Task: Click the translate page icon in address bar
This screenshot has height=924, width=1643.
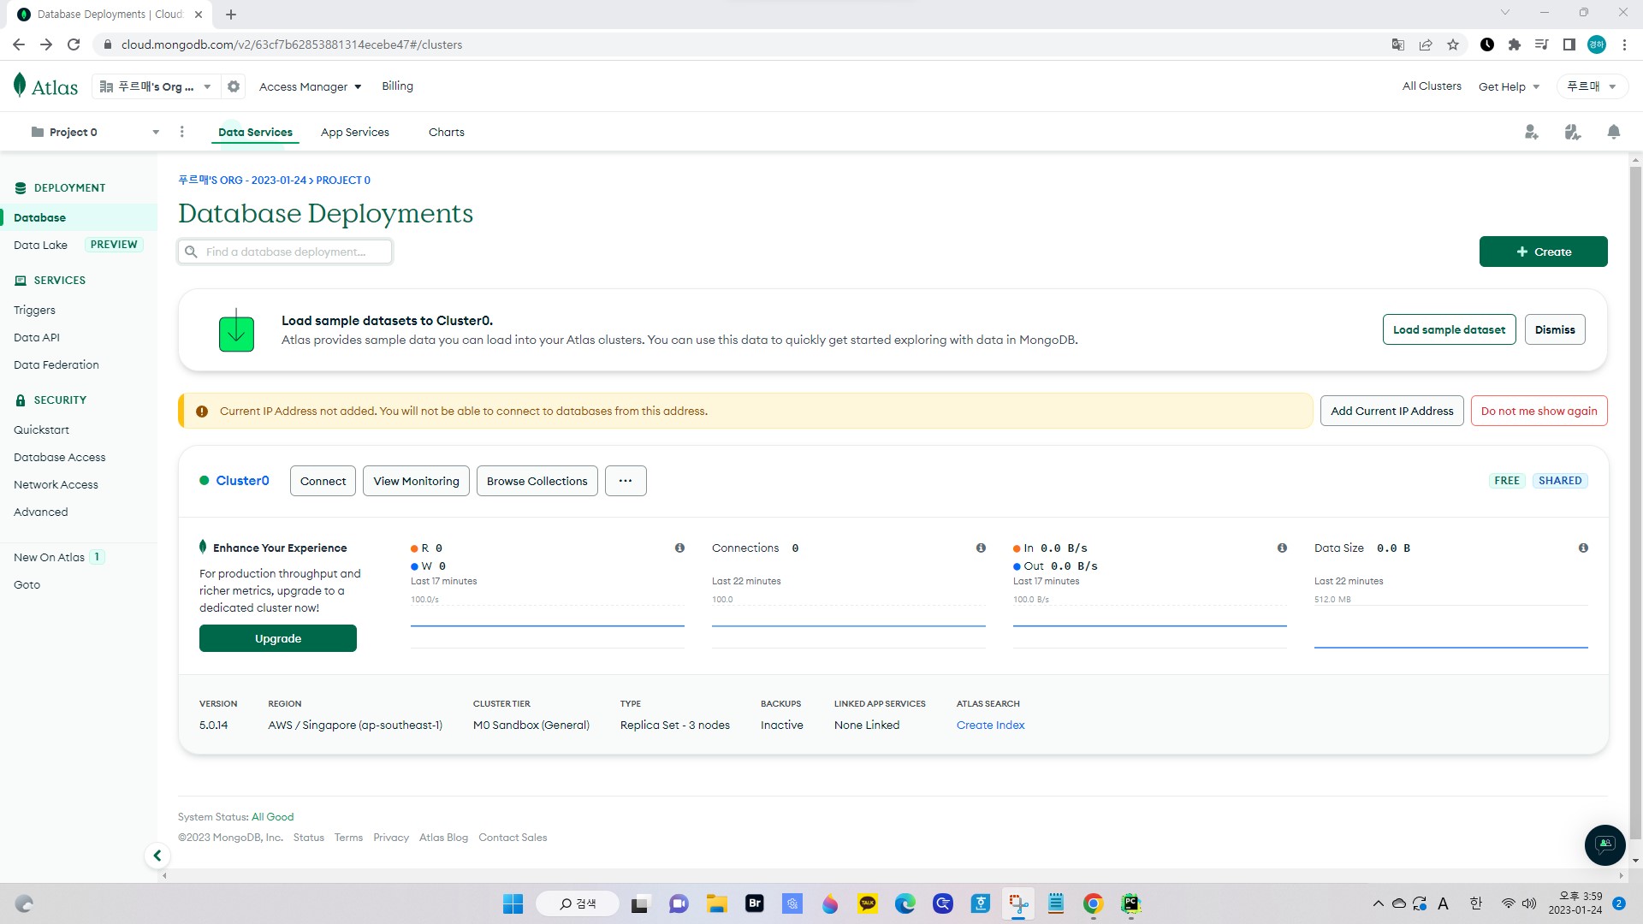Action: click(1398, 44)
